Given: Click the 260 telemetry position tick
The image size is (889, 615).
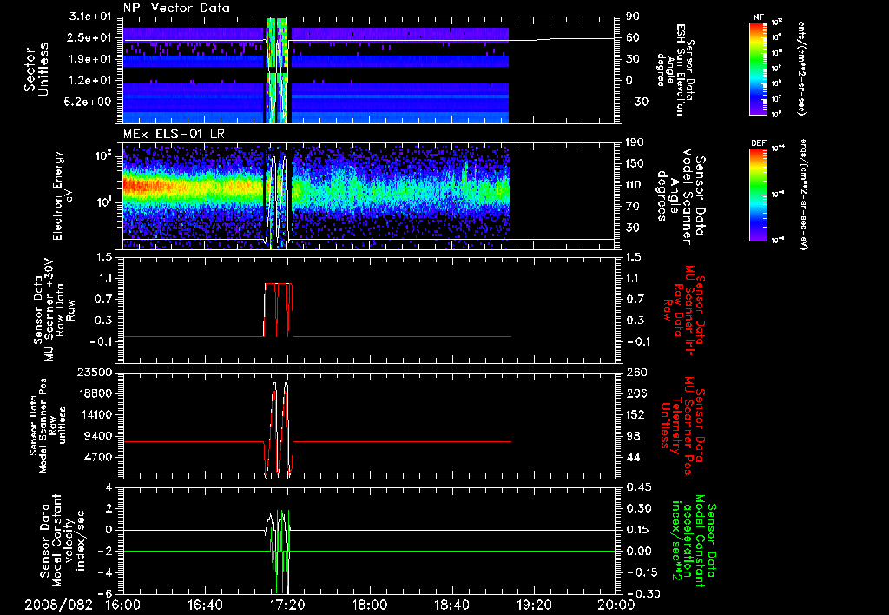Looking at the screenshot, I should point(635,372).
